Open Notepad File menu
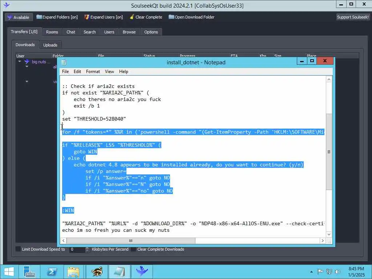Viewport: 372px width, 279px height. coord(65,72)
